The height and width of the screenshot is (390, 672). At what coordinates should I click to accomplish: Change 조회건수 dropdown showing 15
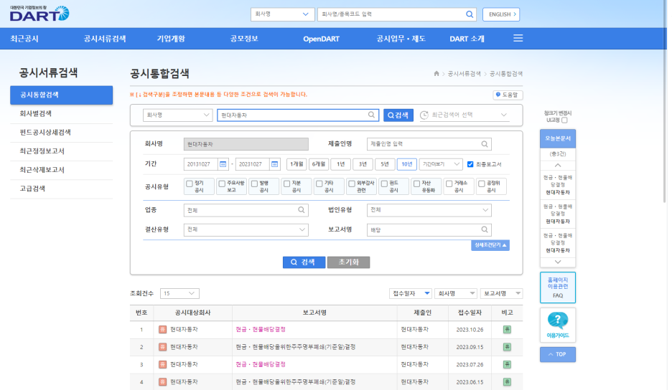(x=179, y=294)
